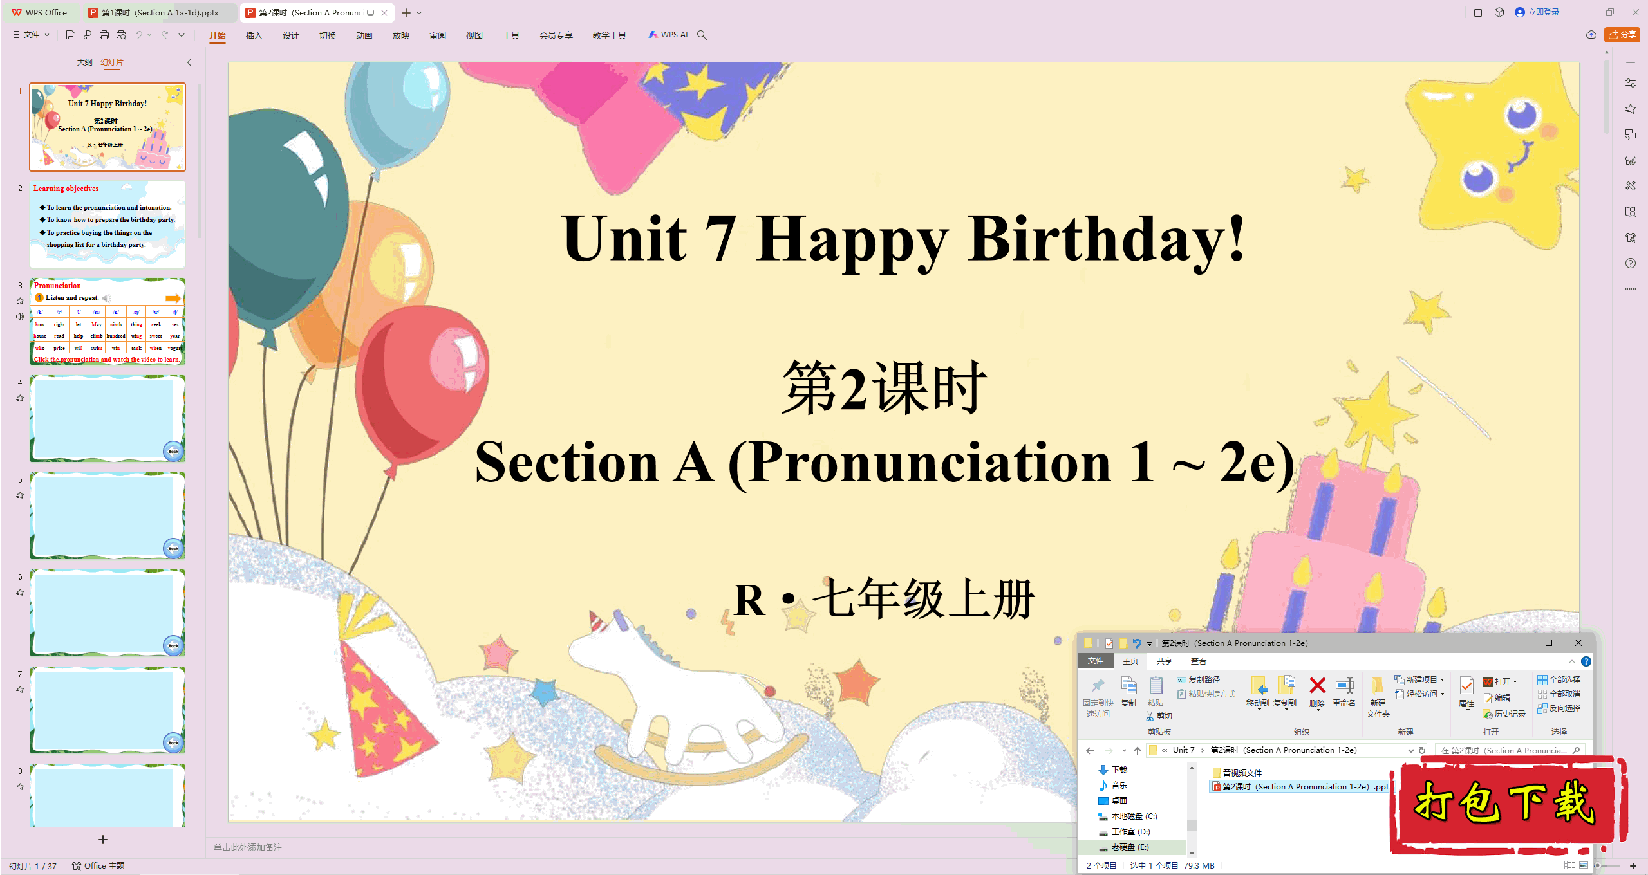Image resolution: width=1648 pixels, height=875 pixels.
Task: Click the red Delete (删除) icon in Explorer
Action: tap(1317, 686)
